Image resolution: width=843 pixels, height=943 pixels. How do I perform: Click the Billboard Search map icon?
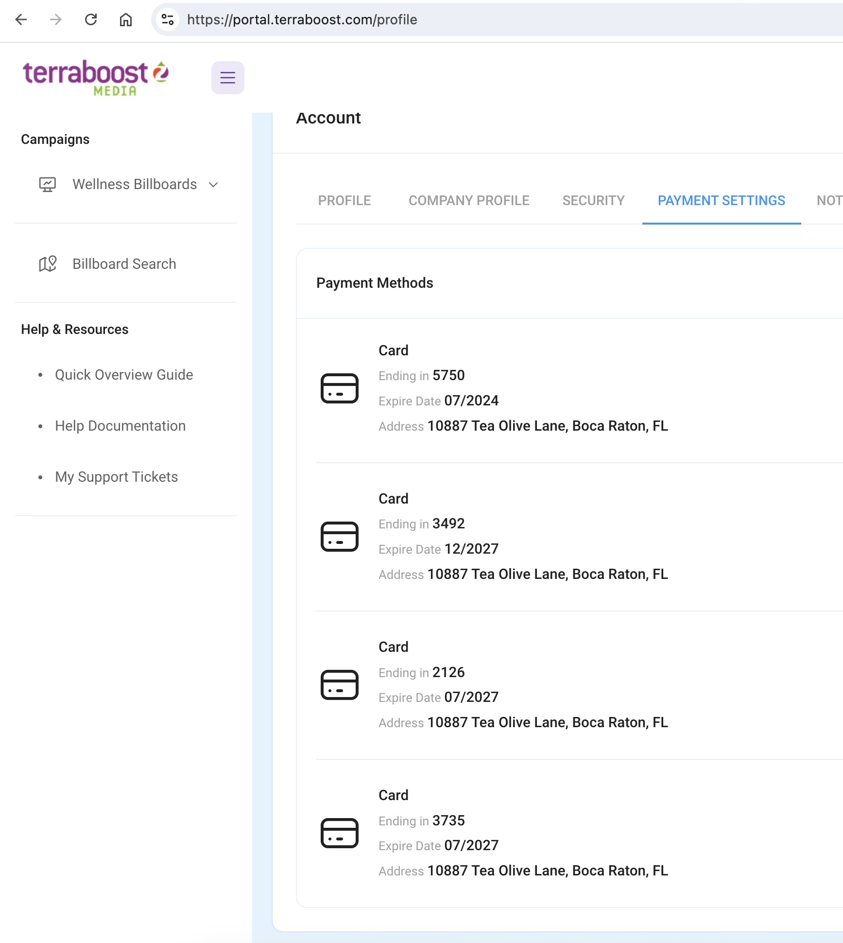click(48, 263)
